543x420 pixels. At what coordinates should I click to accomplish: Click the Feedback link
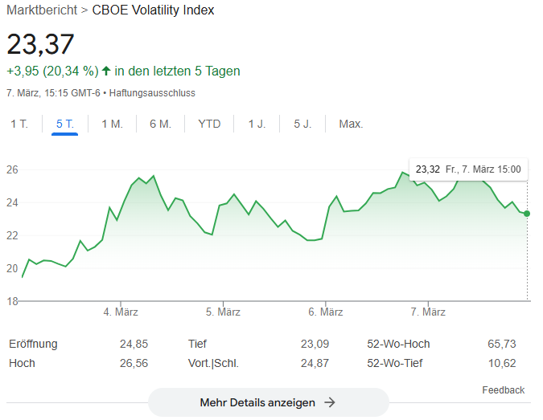503,390
